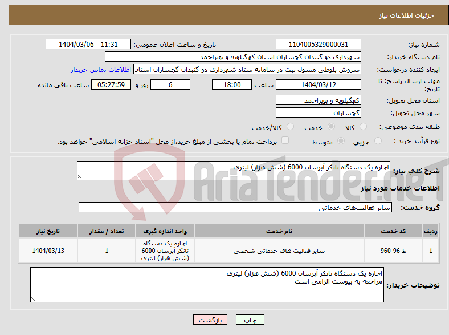Select the کالا radio button
The height and width of the screenshot is (335, 449).
coord(363,127)
